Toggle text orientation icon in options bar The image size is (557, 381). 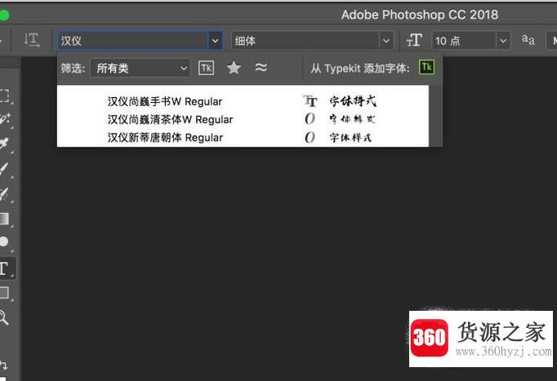pyautogui.click(x=32, y=41)
